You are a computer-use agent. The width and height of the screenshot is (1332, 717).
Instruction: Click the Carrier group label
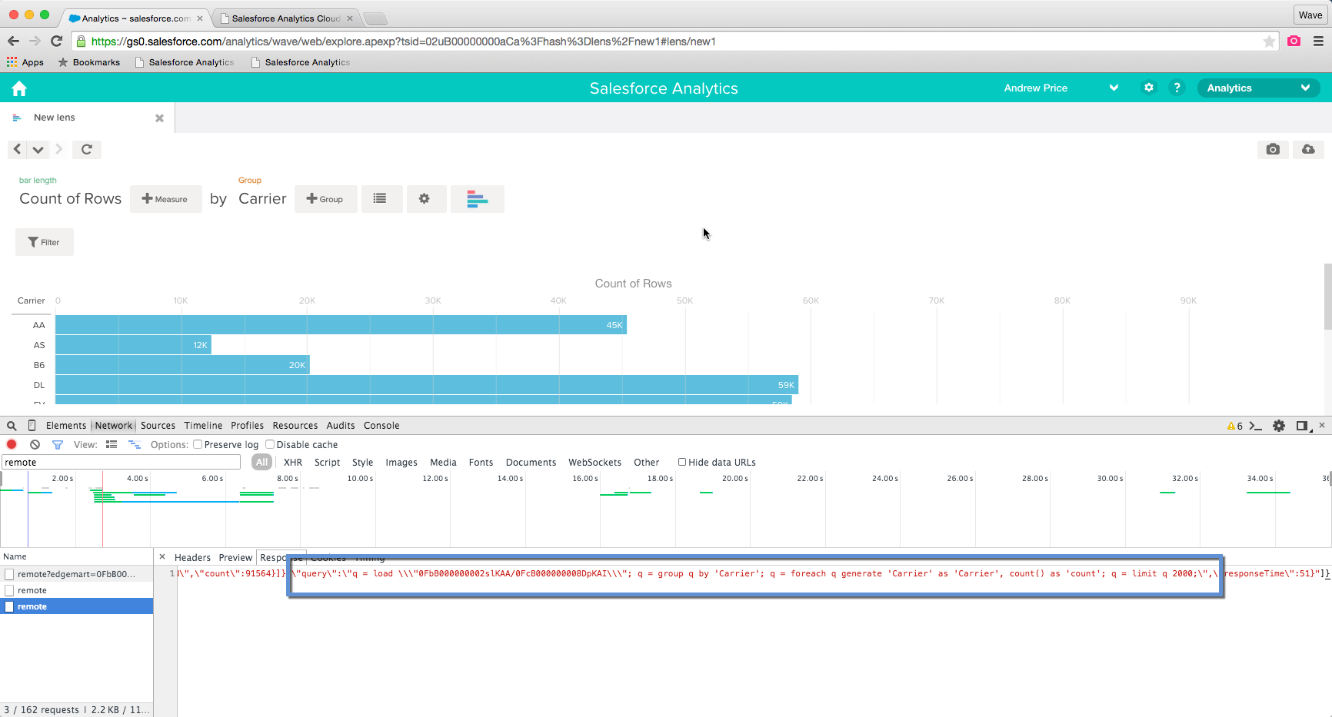[262, 198]
